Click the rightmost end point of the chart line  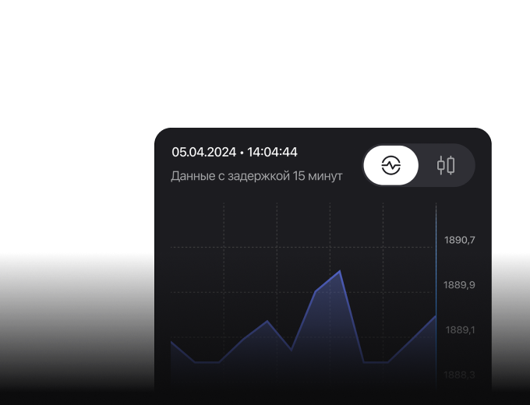point(436,316)
